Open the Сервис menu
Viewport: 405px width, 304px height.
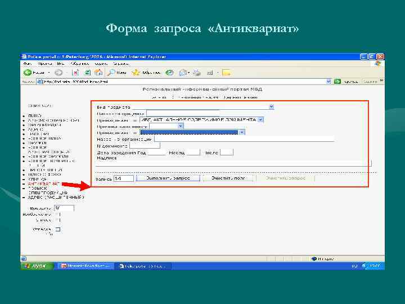point(101,64)
